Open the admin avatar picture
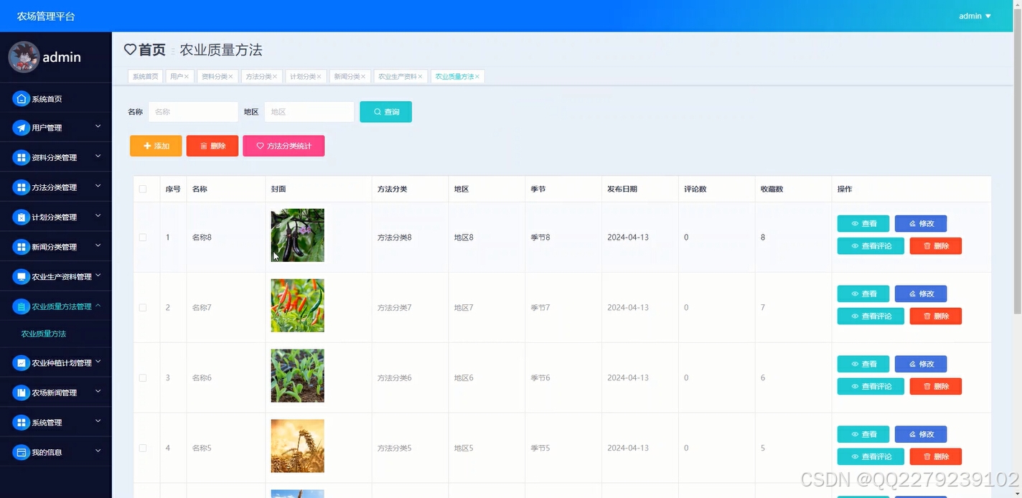Image resolution: width=1022 pixels, height=498 pixels. (x=23, y=57)
